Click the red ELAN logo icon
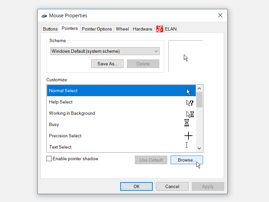The image size is (269, 202). coord(159,29)
